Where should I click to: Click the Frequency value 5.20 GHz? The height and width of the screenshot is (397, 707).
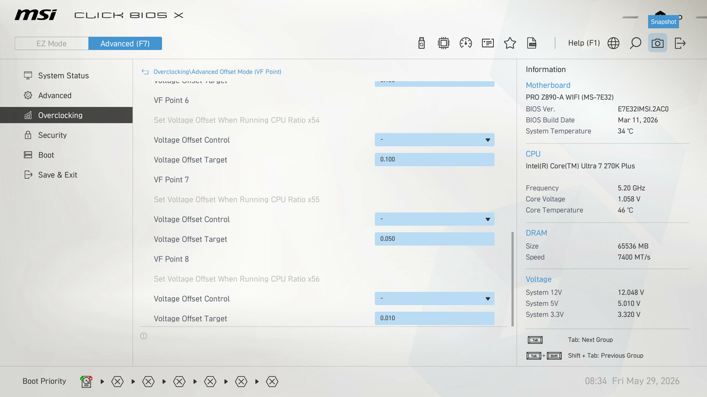[631, 188]
